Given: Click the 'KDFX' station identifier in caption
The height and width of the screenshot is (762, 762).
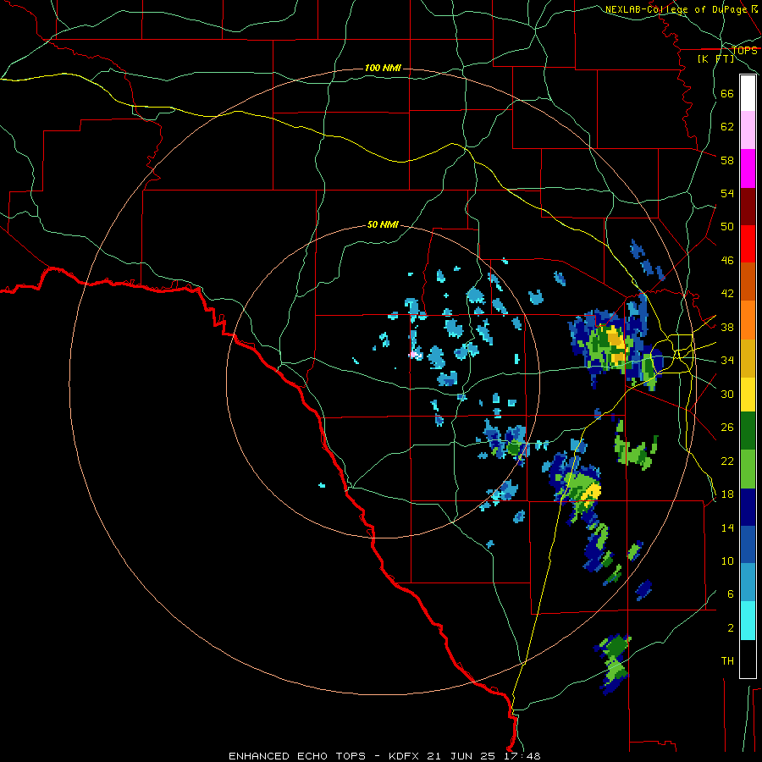Looking at the screenshot, I should 405,756.
